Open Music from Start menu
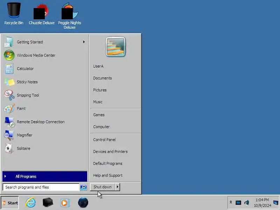Image resolution: width=280 pixels, height=210 pixels. (x=98, y=102)
